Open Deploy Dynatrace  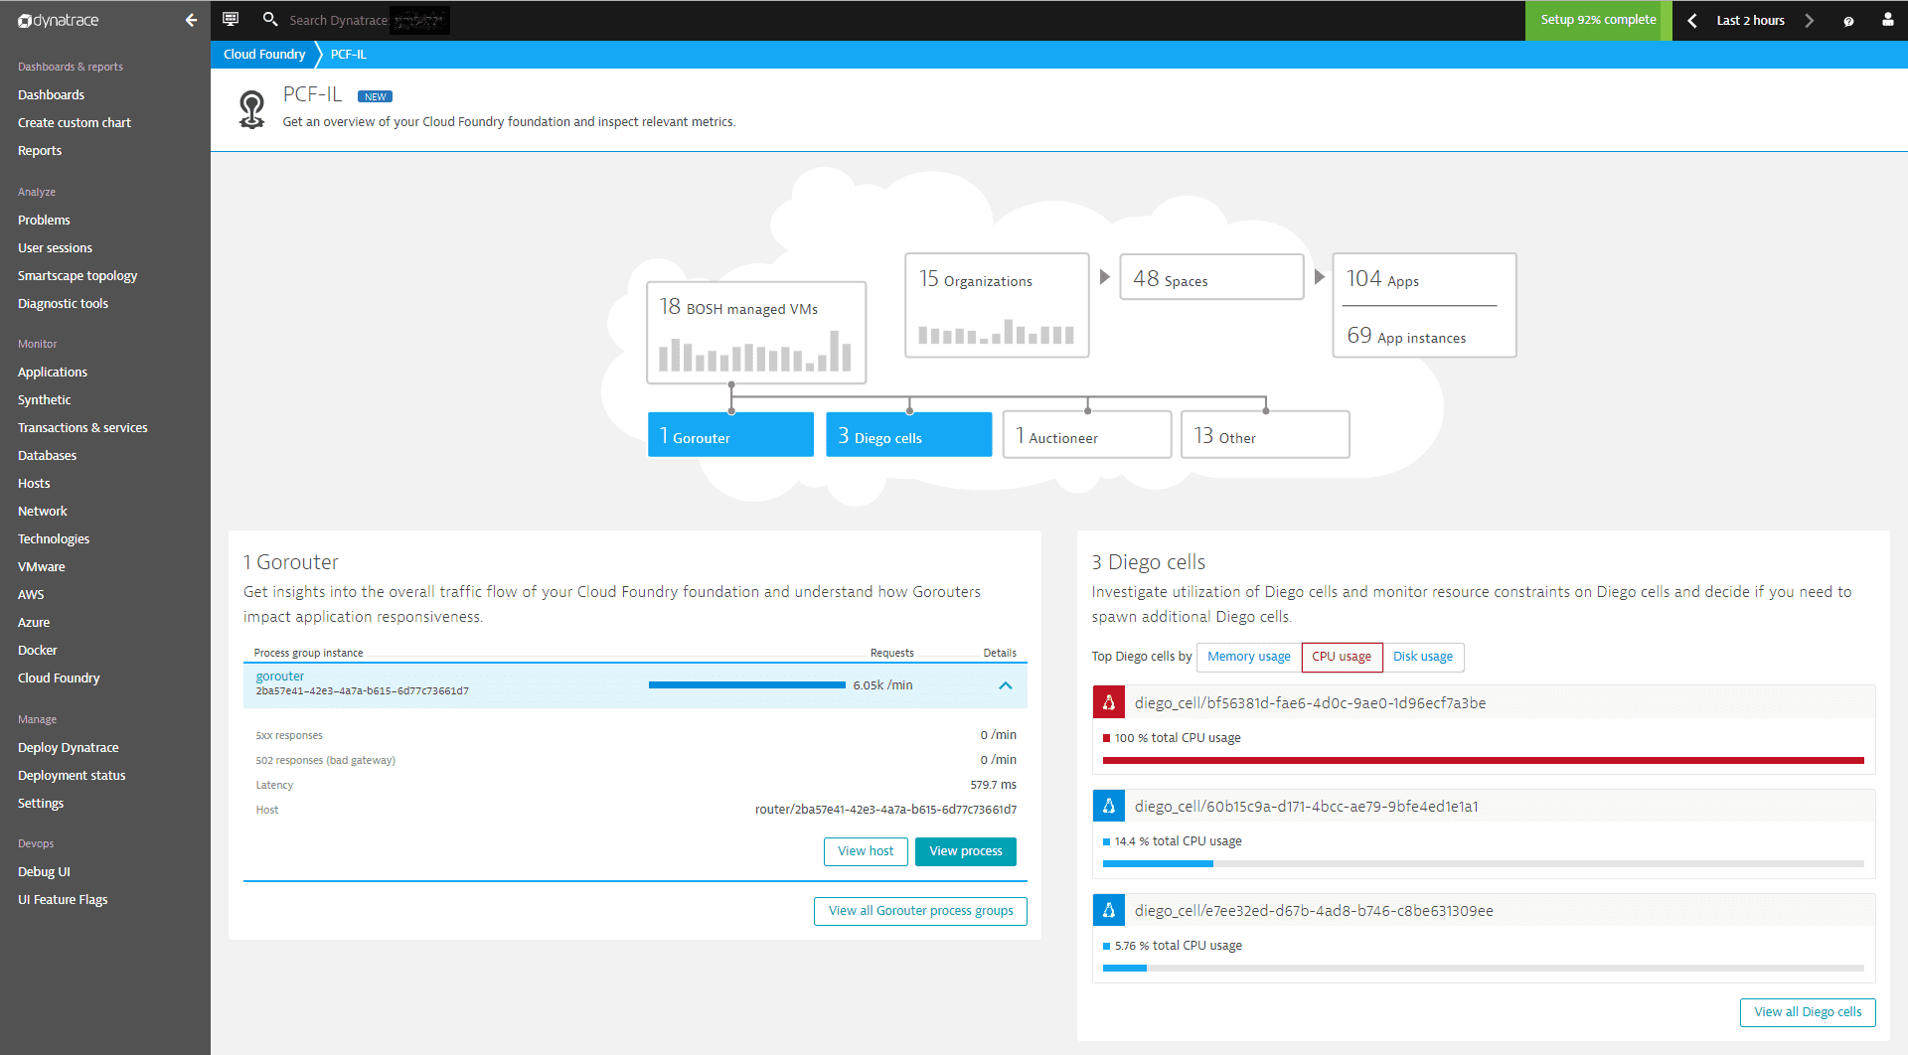(69, 747)
